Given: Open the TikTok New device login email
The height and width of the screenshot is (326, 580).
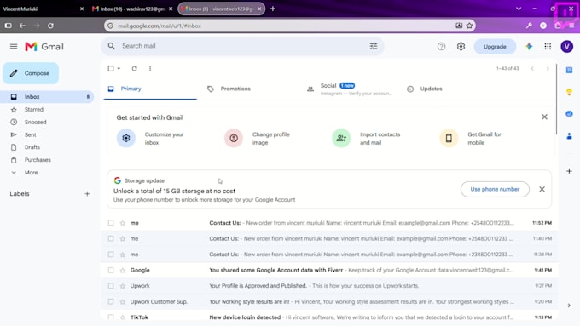Looking at the screenshot, I should pyautogui.click(x=329, y=317).
